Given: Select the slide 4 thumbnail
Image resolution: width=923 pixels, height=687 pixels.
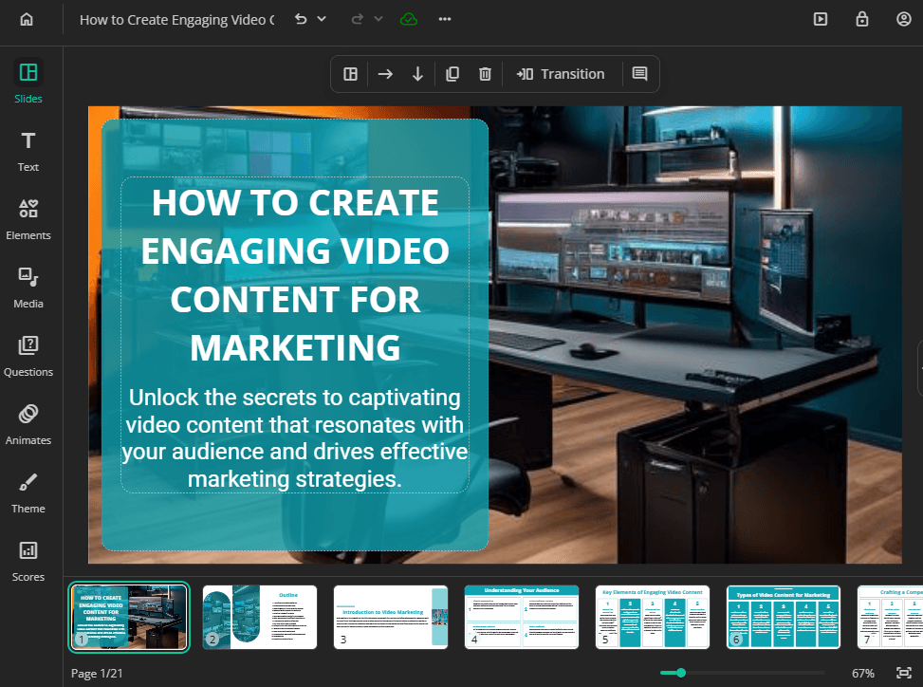Looking at the screenshot, I should [521, 617].
